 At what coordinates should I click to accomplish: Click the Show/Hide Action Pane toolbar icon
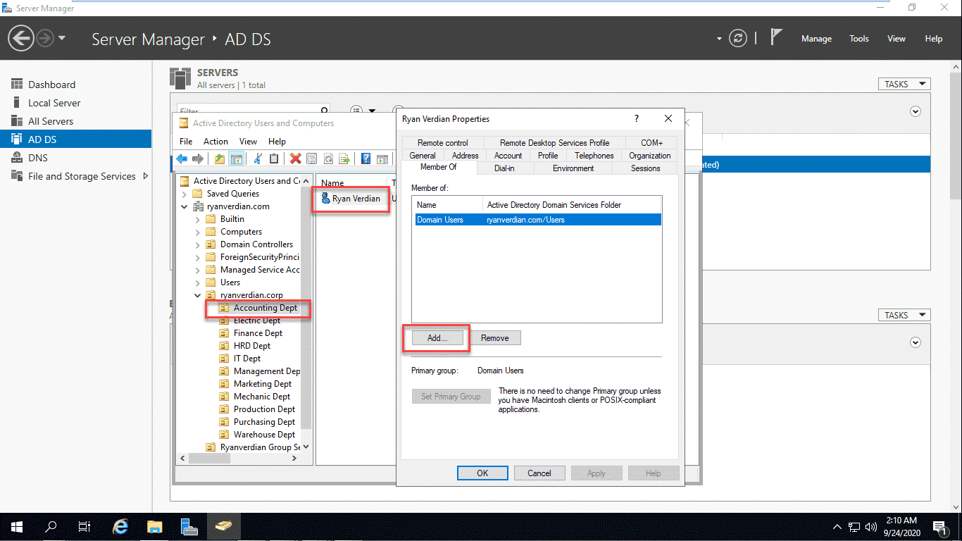pos(382,159)
